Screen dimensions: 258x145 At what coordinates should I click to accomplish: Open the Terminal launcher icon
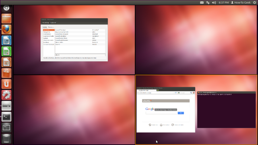pyautogui.click(x=6, y=117)
